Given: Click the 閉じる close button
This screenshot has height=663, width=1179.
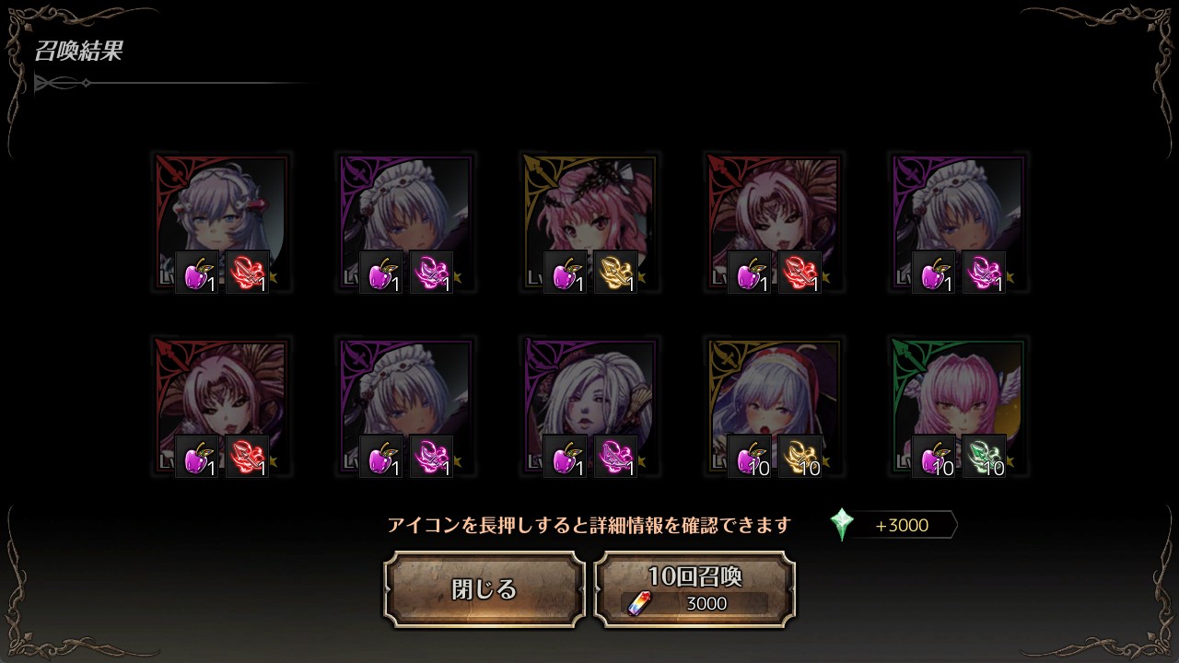Looking at the screenshot, I should coord(484,589).
